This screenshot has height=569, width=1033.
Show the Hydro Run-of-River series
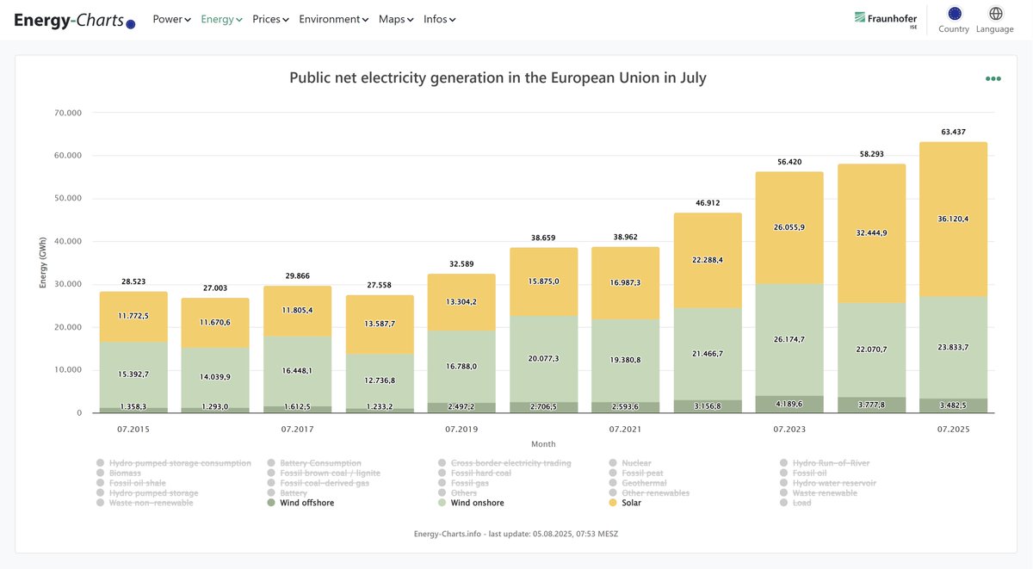pyautogui.click(x=832, y=462)
